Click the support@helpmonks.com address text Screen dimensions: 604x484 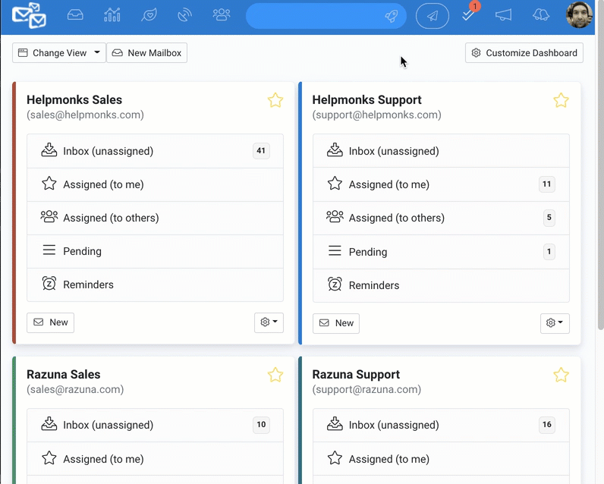pyautogui.click(x=376, y=115)
